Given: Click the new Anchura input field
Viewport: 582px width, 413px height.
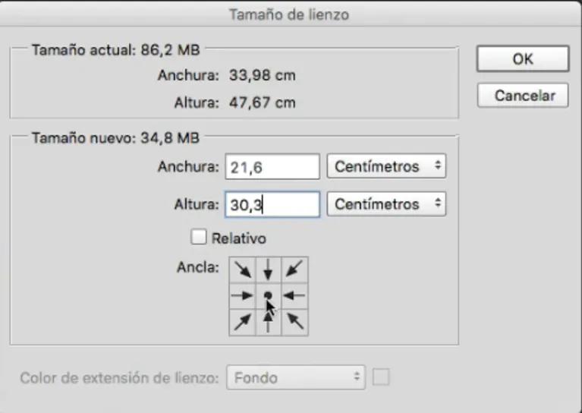Looking at the screenshot, I should [x=272, y=167].
